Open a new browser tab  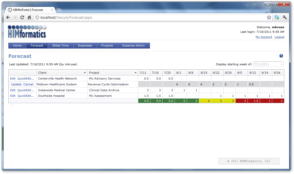(x=59, y=10)
